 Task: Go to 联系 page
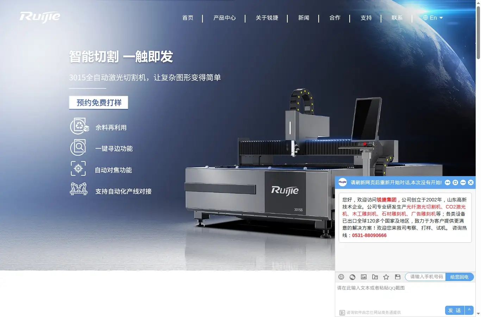(x=397, y=18)
